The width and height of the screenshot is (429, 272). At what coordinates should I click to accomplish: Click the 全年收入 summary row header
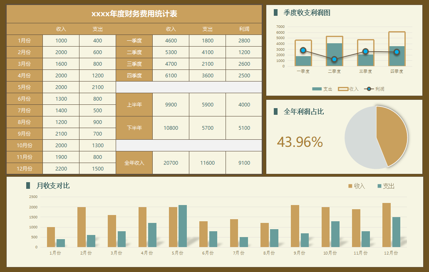pyautogui.click(x=134, y=162)
